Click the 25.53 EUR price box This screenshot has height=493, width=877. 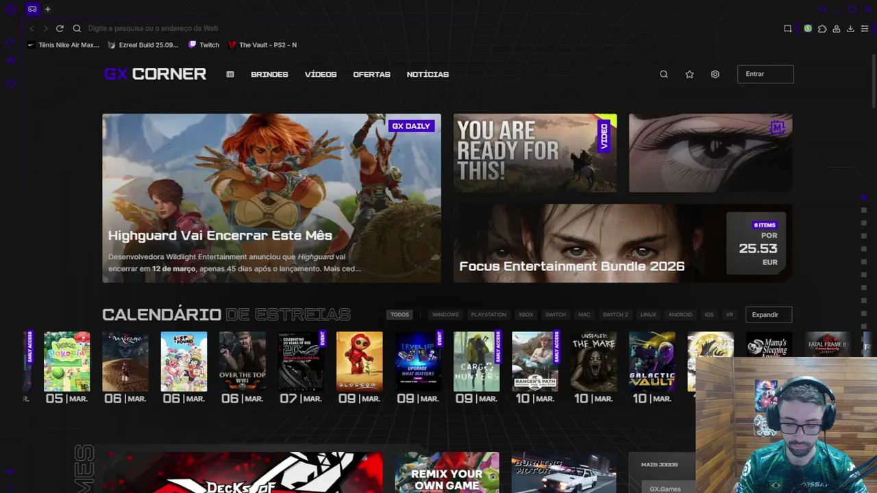[x=756, y=243]
